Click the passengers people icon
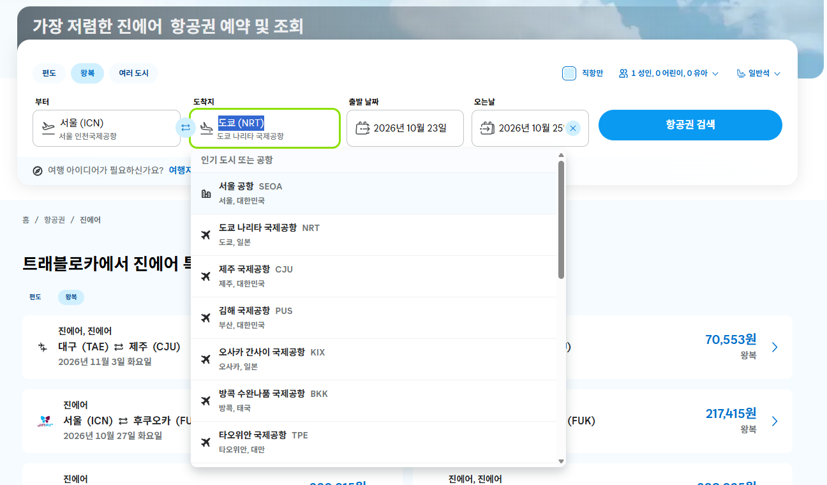The width and height of the screenshot is (827, 485). tap(623, 73)
